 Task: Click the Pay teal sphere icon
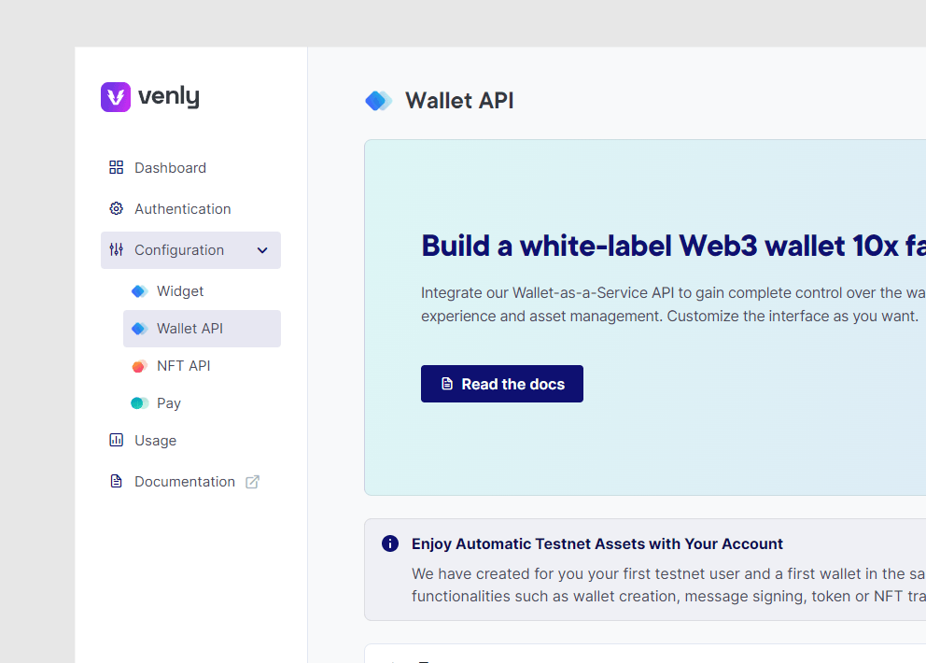(x=138, y=402)
